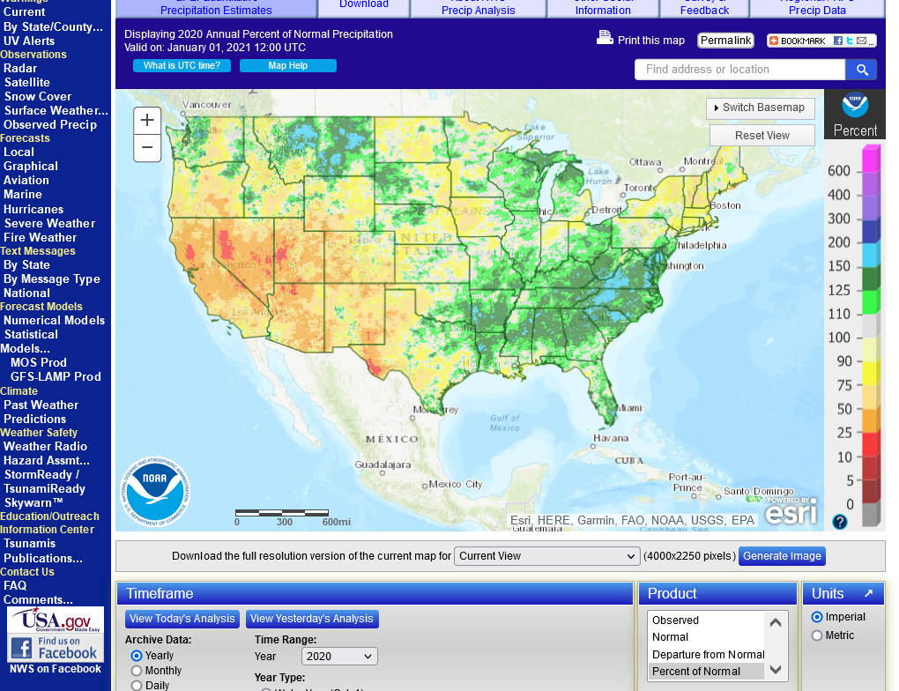Go to Hurricanes page
The width and height of the screenshot is (899, 691).
point(33,209)
